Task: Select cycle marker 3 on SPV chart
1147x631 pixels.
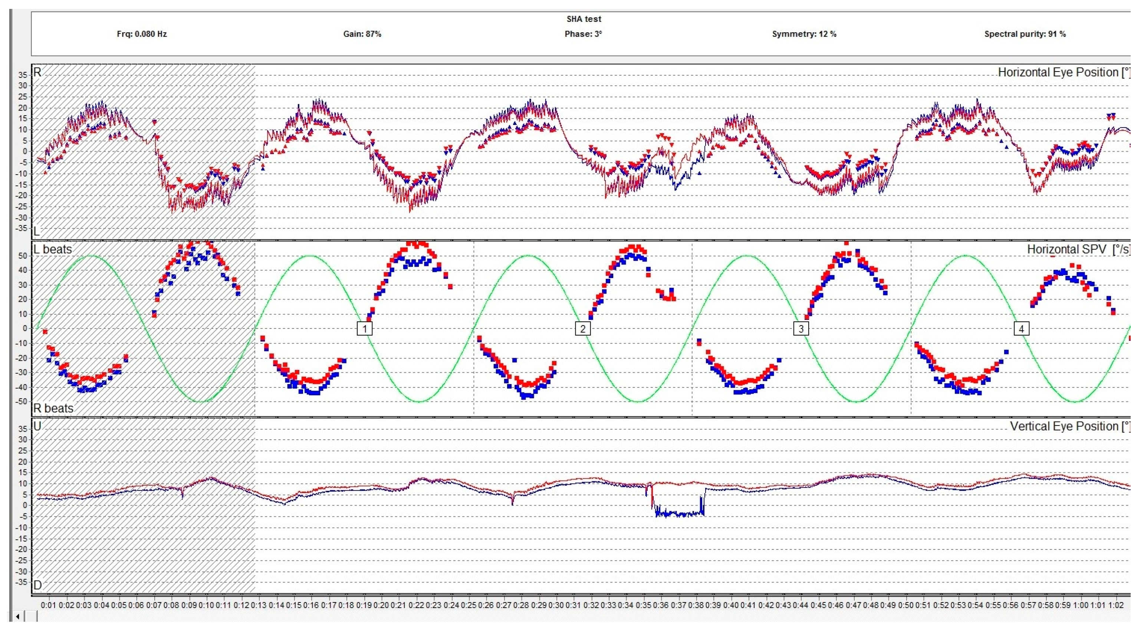Action: (x=801, y=329)
